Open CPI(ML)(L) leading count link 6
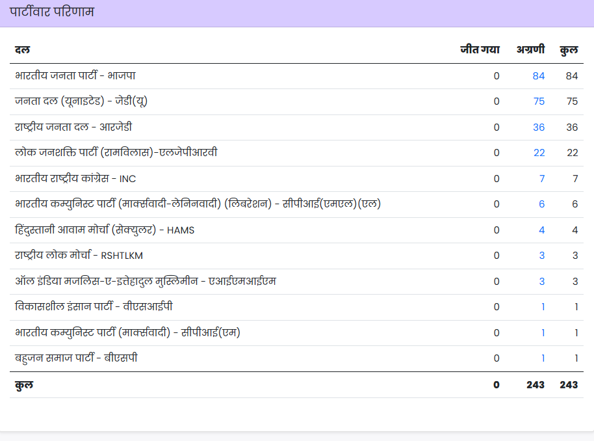Image resolution: width=594 pixels, height=441 pixels. pos(541,204)
